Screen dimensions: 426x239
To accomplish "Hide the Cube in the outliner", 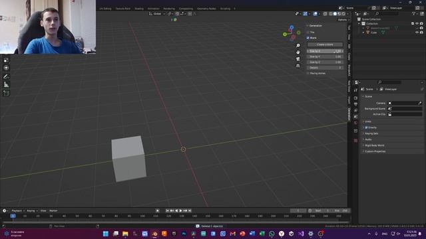I will (x=417, y=33).
